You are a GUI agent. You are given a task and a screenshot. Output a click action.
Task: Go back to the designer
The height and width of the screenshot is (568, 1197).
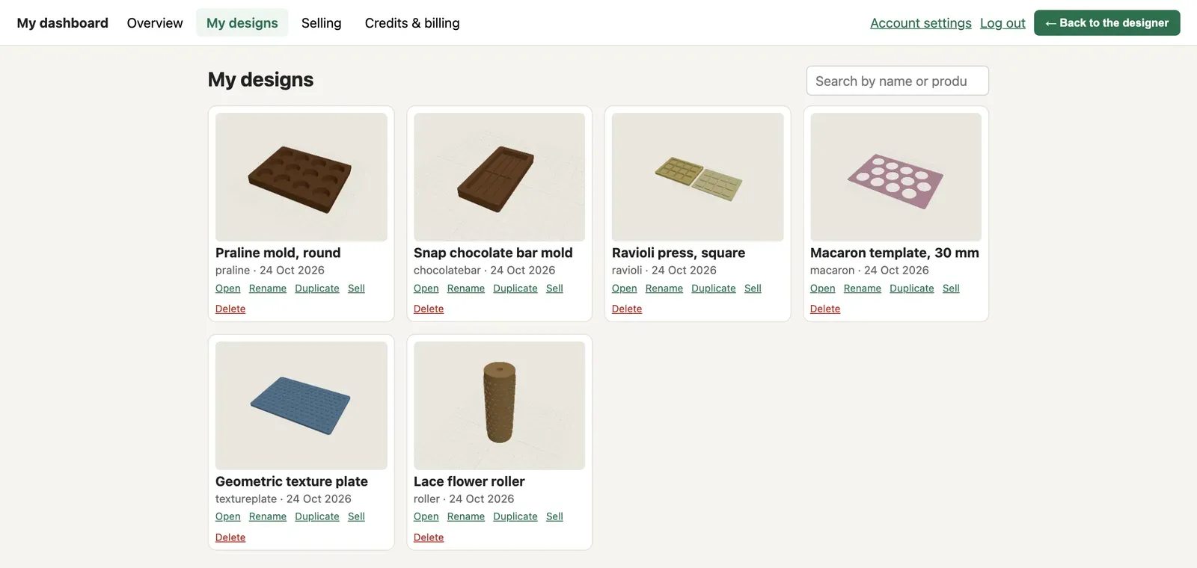(x=1107, y=23)
